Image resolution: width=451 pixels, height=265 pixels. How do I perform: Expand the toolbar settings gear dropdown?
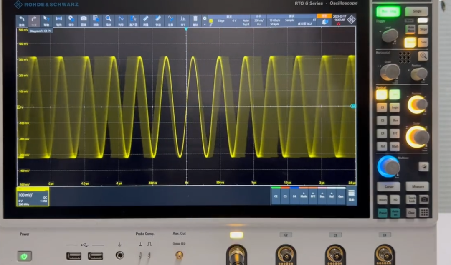(205, 20)
